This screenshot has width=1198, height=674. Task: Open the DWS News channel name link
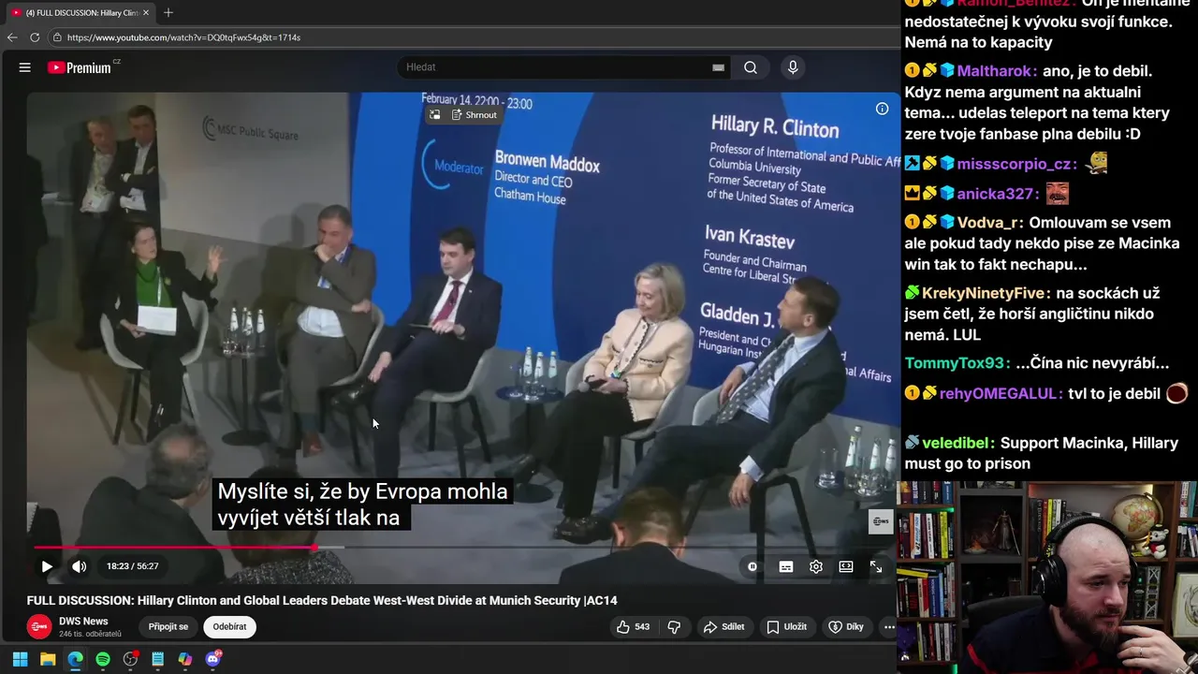[x=83, y=622]
